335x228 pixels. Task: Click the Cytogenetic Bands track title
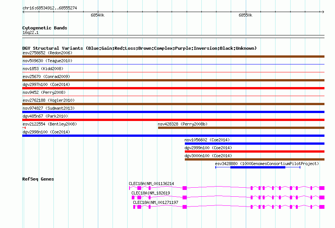45,28
